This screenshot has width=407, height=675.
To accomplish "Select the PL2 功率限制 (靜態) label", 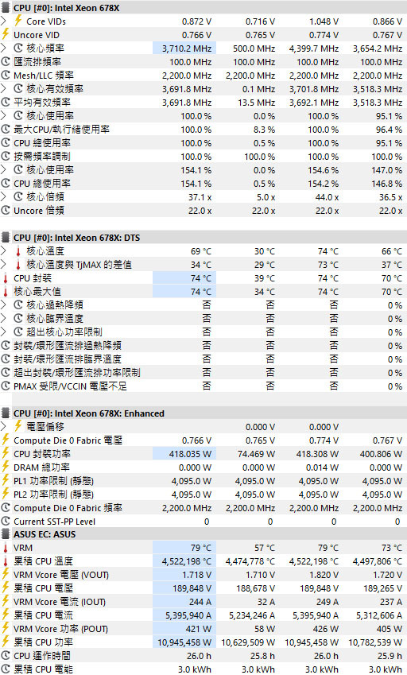I will 54,495.
